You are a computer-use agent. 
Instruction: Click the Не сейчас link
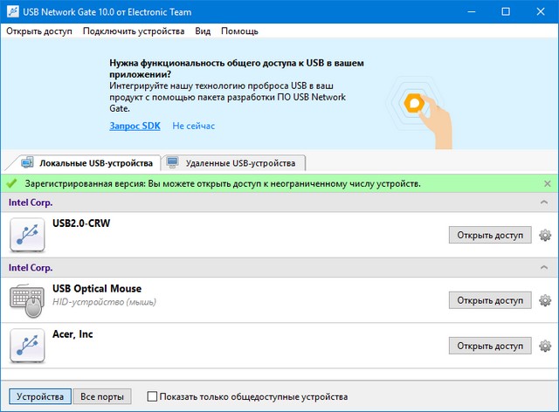tap(193, 126)
